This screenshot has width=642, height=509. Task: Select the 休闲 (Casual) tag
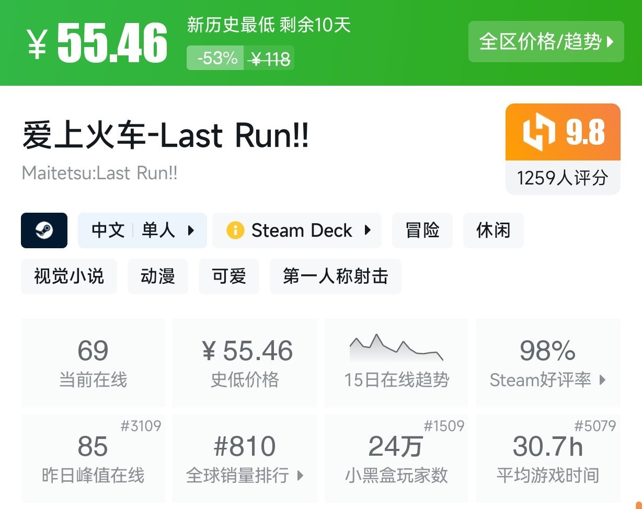[493, 230]
